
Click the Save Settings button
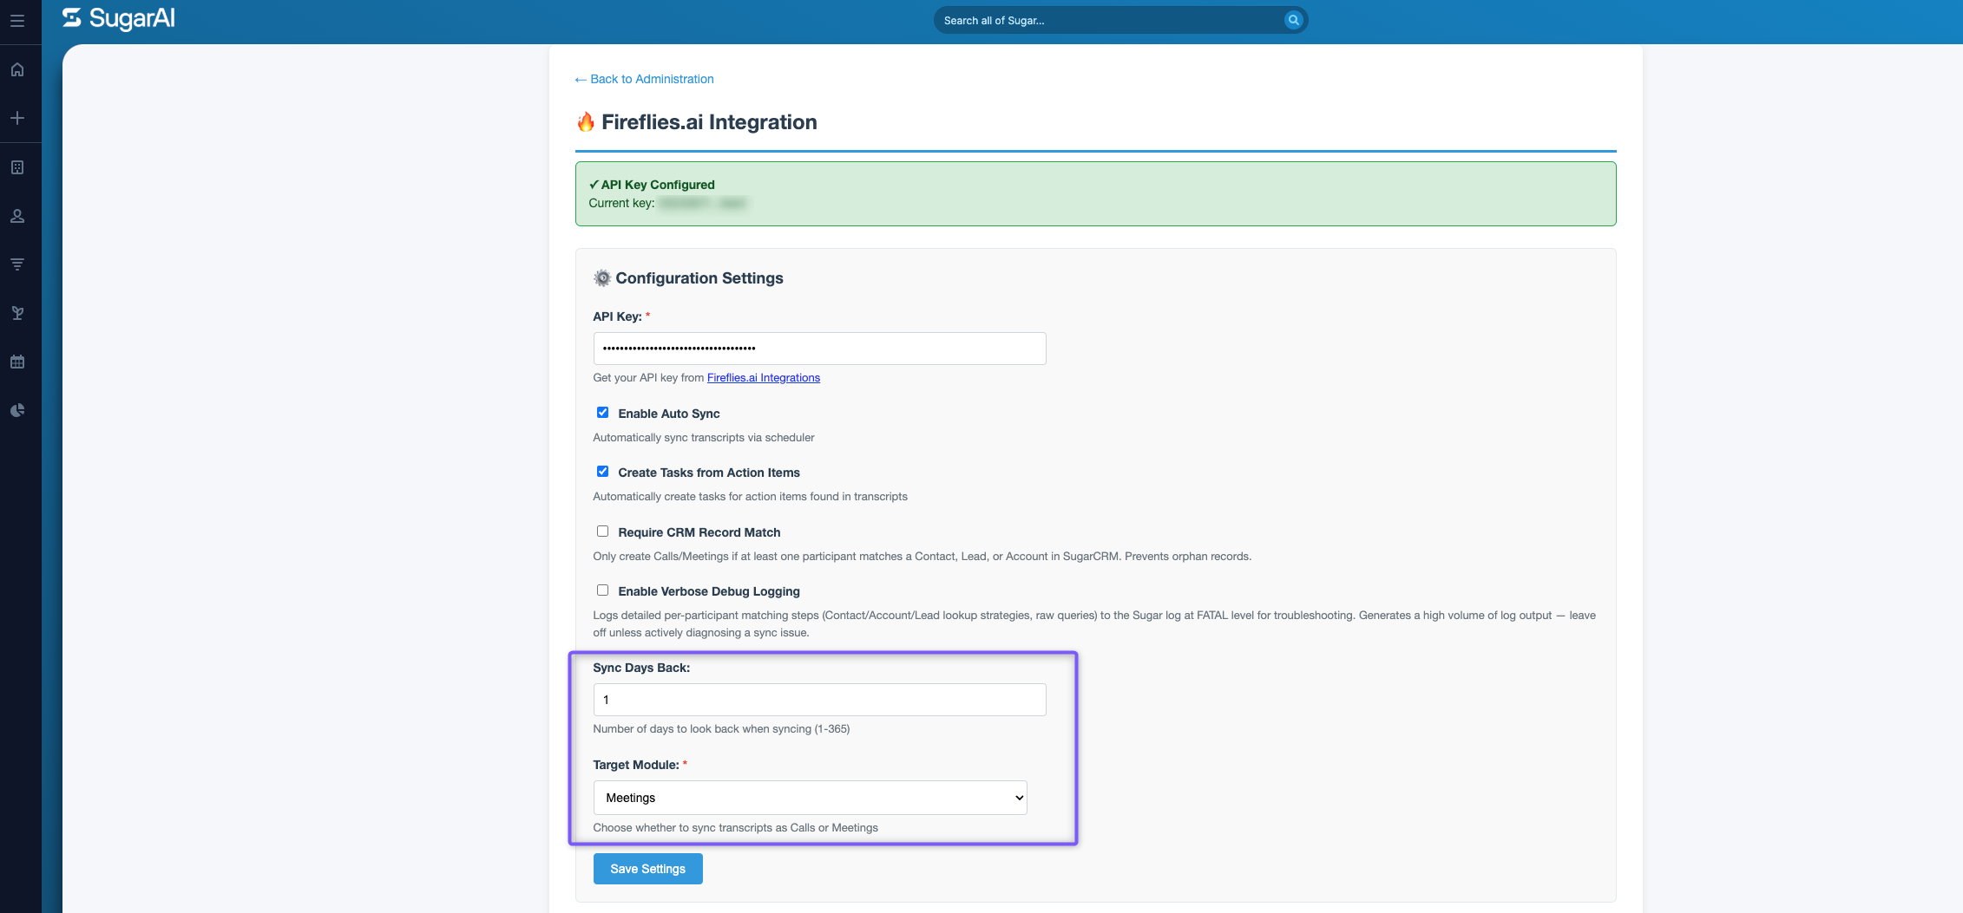[x=647, y=869]
